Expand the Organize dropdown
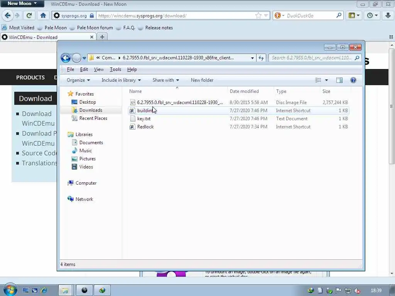Screen dimensions: 395x296 click(78, 80)
